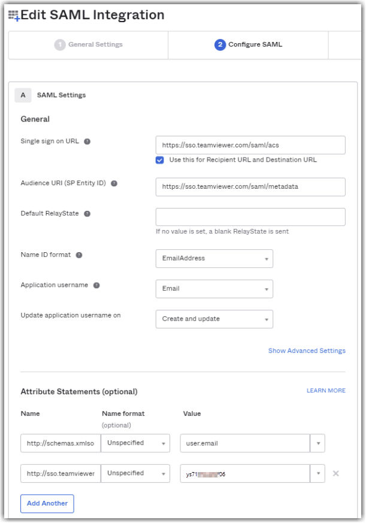Screen dimensions: 366x523
Task: Open the Name ID format dropdown
Action: pos(214,259)
